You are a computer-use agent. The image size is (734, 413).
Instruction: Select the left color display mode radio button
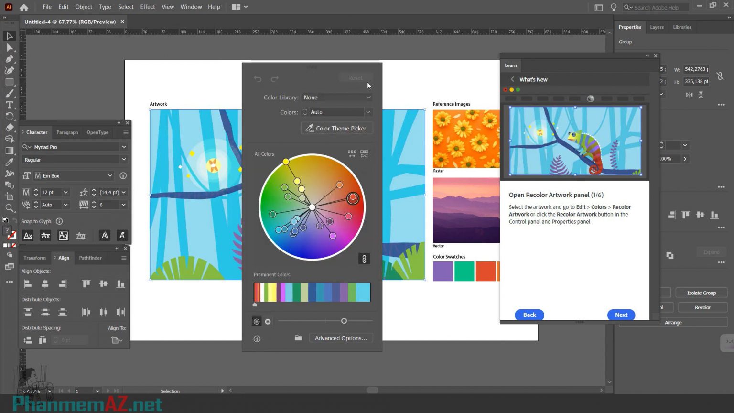[257, 321]
